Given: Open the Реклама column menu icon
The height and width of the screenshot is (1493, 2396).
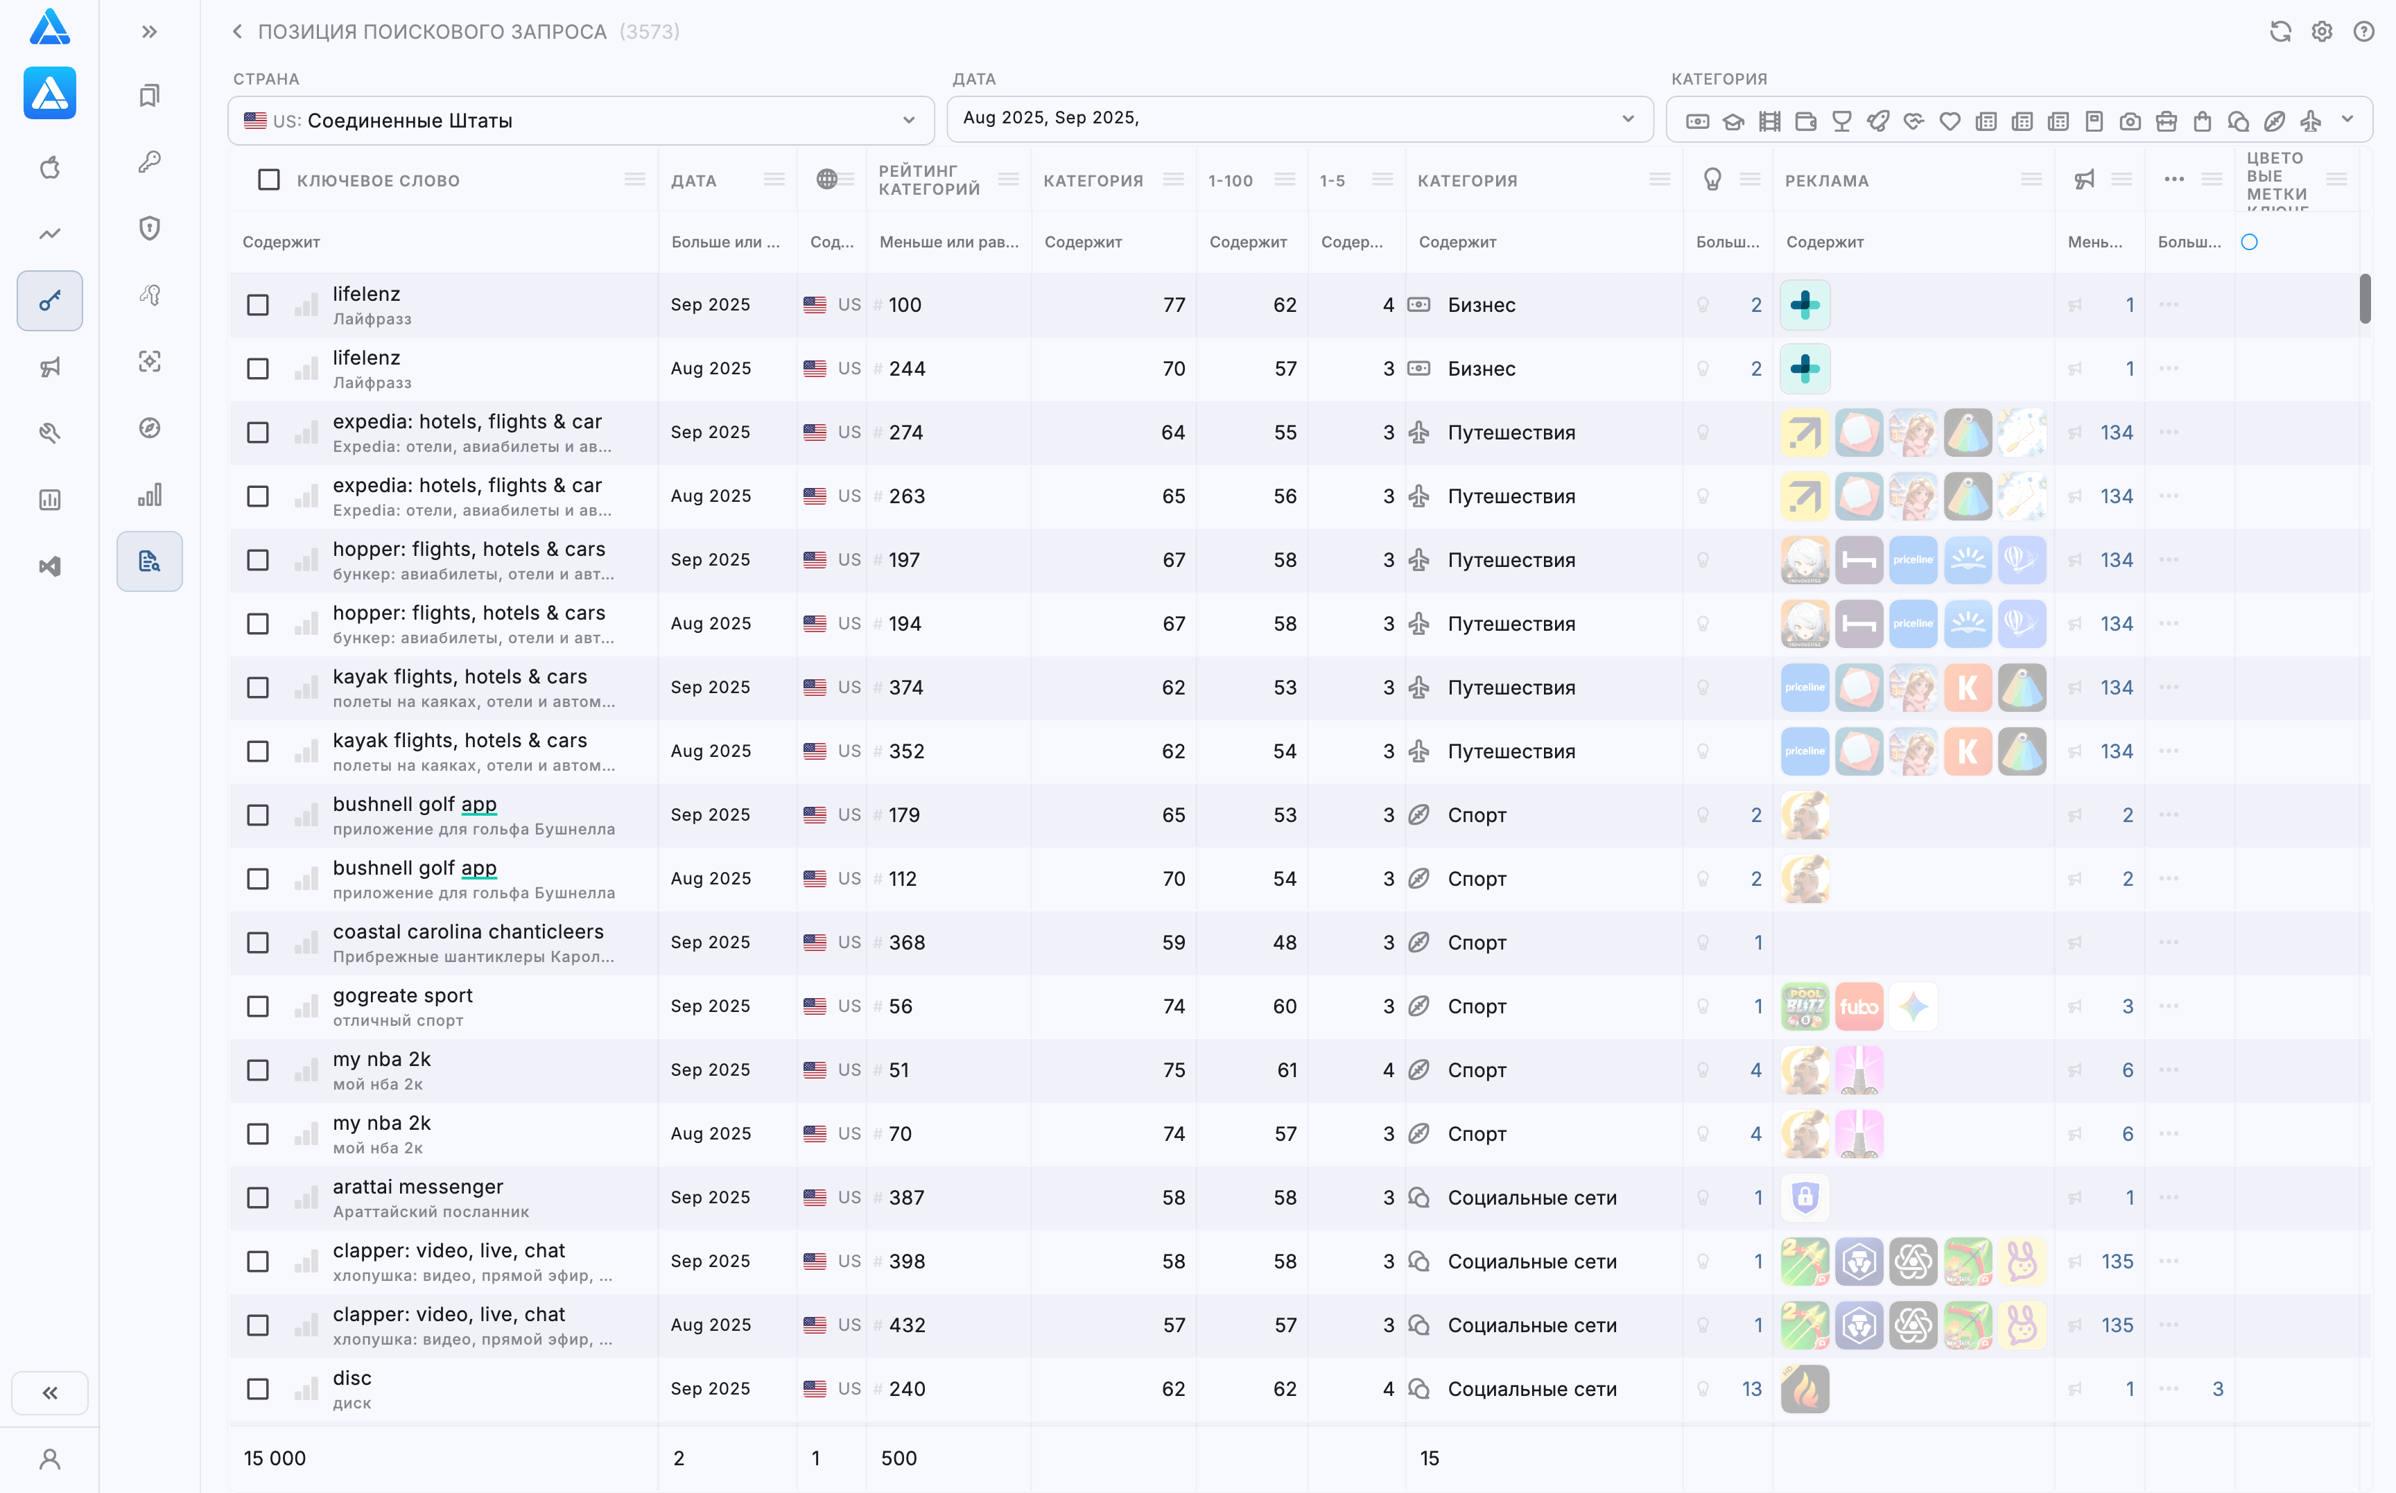Looking at the screenshot, I should [2031, 180].
